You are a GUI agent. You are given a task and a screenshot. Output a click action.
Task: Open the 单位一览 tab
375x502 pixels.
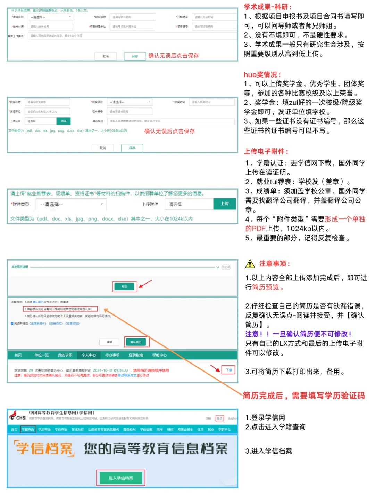tap(42, 355)
